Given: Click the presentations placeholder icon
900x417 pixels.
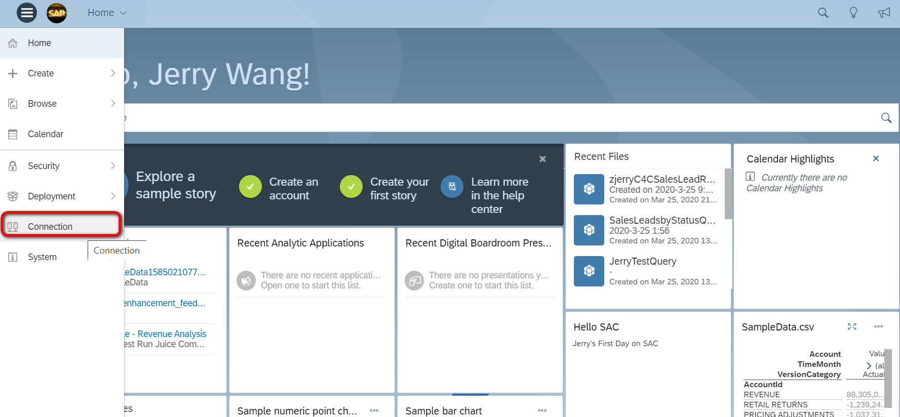Looking at the screenshot, I should click(414, 280).
